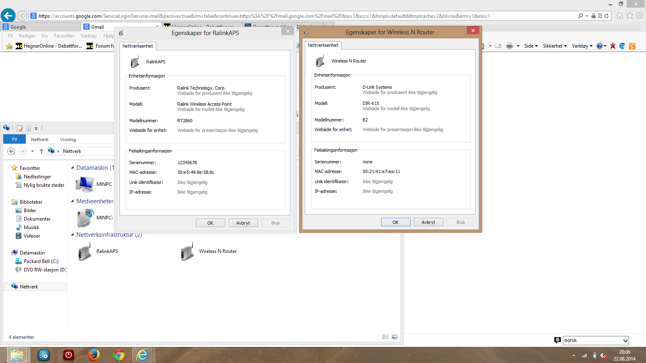The height and width of the screenshot is (363, 646).
Task: Switch to the Google browser tab
Action: pyautogui.click(x=40, y=27)
